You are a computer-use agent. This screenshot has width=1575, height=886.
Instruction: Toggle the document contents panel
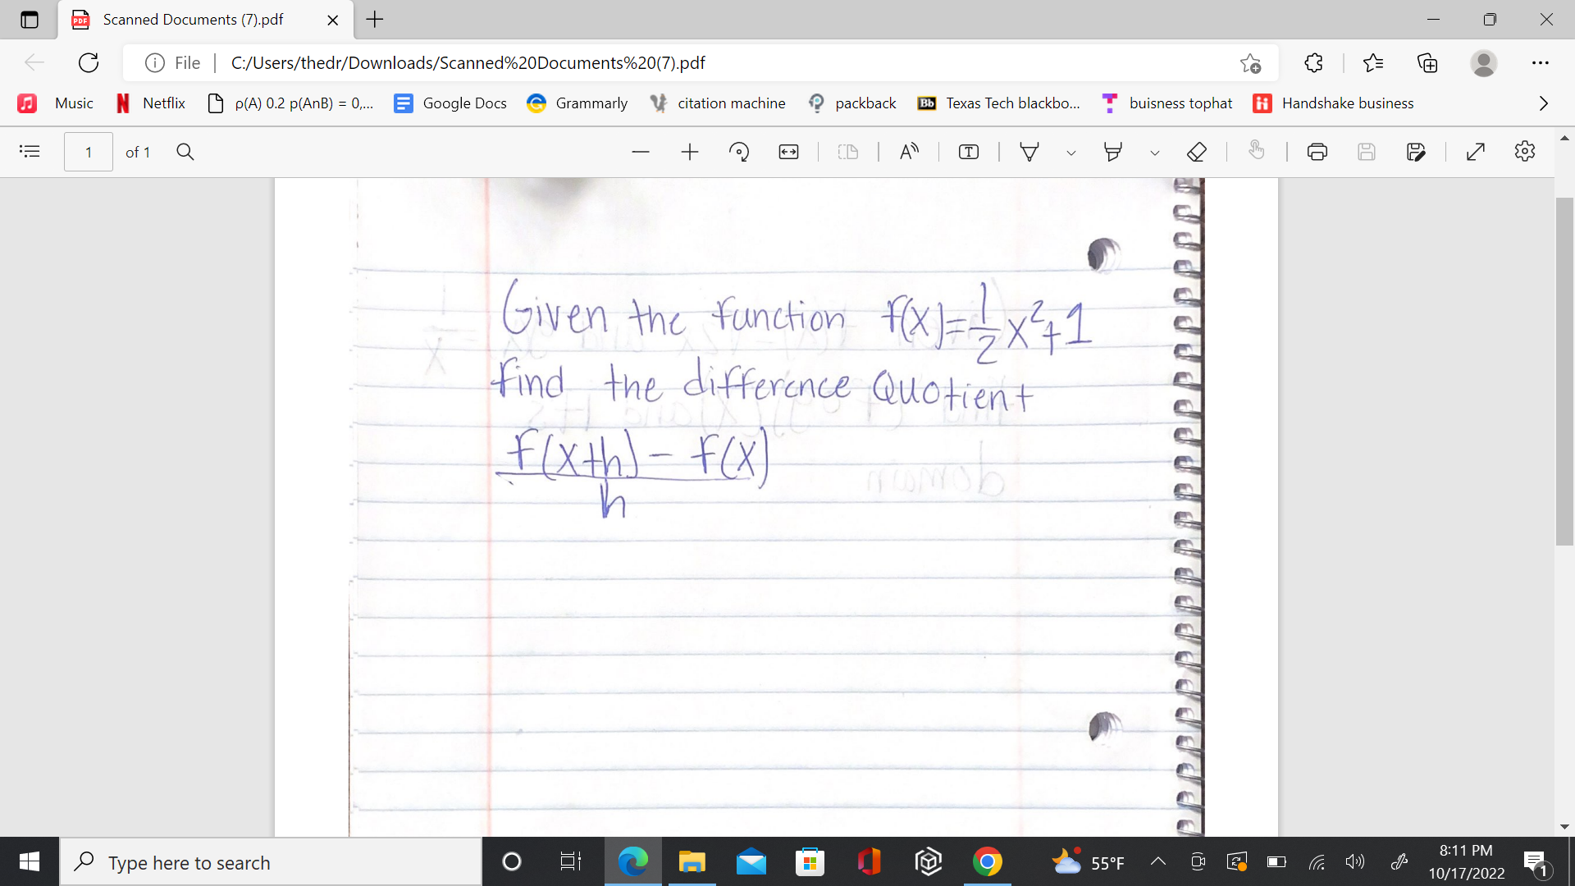point(30,152)
